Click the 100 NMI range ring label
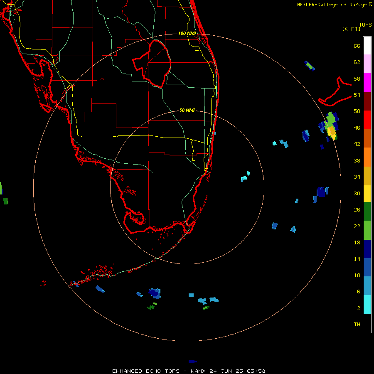This screenshot has width=374, height=374. [187, 33]
